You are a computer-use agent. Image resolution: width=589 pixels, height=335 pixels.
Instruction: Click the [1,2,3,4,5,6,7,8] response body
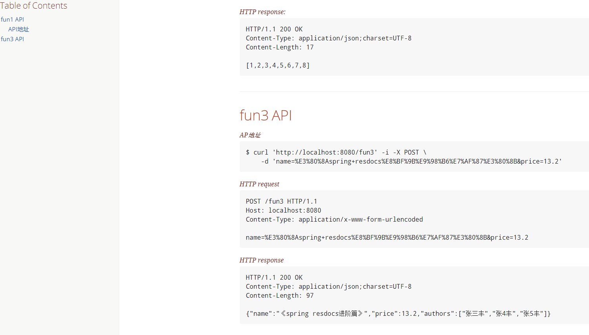pyautogui.click(x=278, y=65)
